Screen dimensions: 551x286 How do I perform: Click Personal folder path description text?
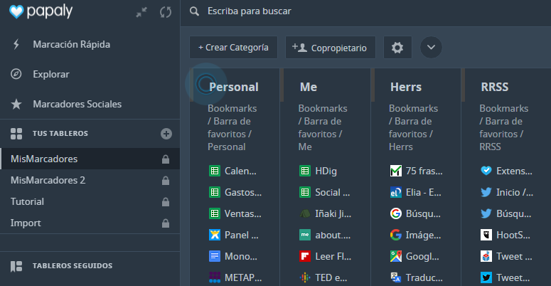(232, 127)
